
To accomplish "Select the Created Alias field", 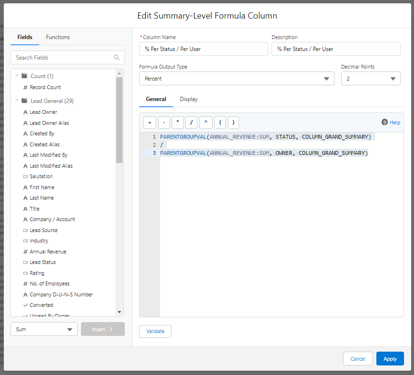I will click(x=44, y=144).
